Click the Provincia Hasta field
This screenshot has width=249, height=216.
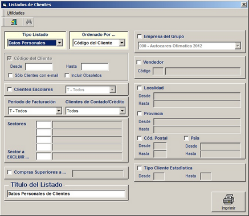[197, 129]
